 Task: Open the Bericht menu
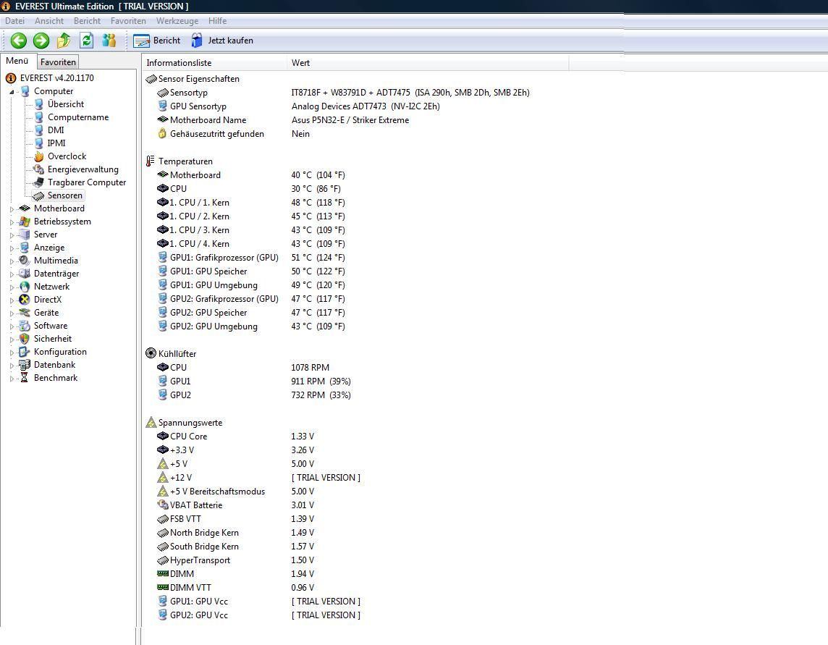[x=87, y=21]
